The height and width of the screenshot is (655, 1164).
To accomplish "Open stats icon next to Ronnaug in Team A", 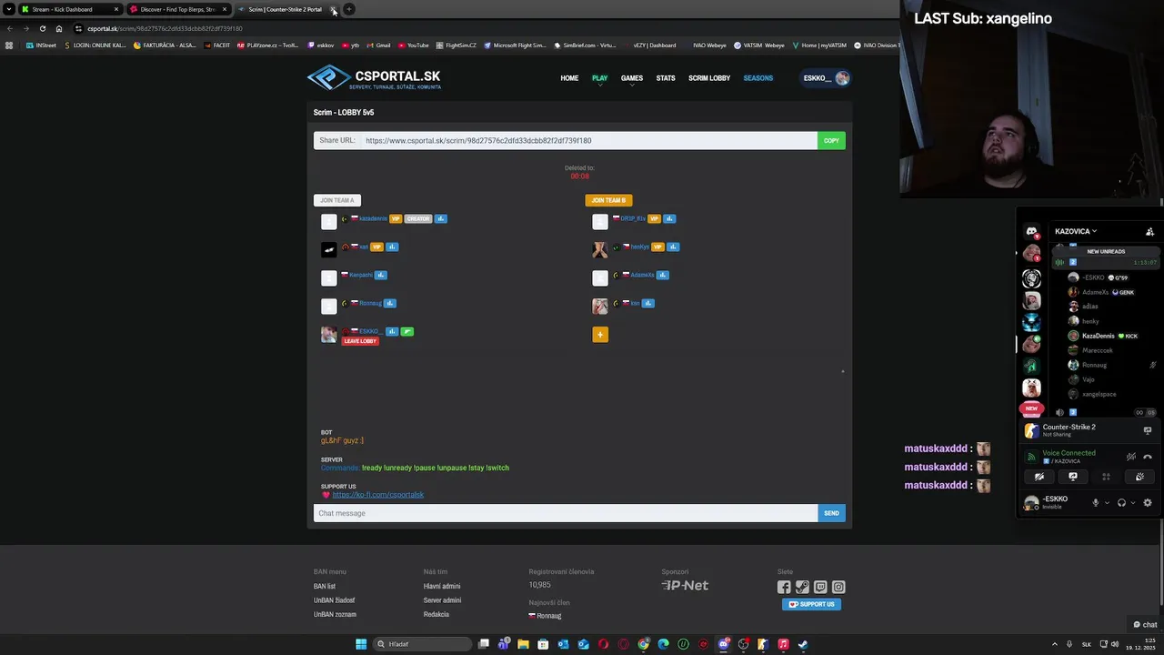I will pos(389,303).
